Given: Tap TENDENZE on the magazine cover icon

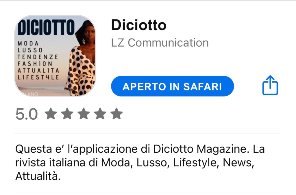Looking at the screenshot, I should [x=38, y=57].
